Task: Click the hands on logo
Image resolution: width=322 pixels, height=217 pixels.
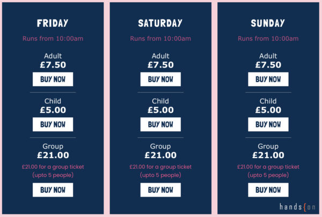Action: 297,207
